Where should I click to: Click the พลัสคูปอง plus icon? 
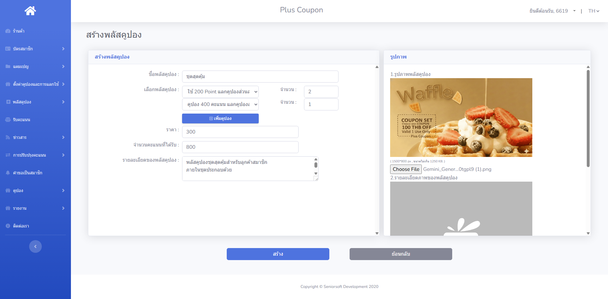click(8, 102)
